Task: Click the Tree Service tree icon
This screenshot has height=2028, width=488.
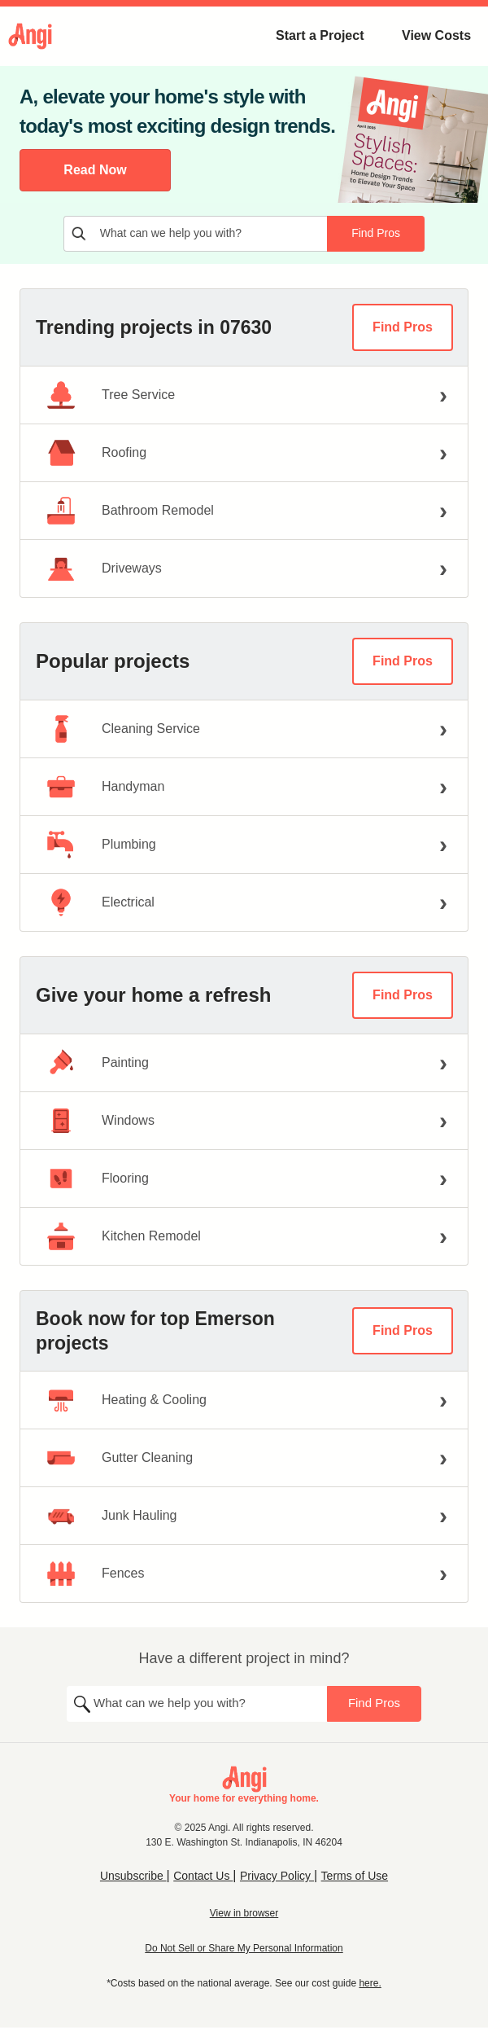Action: tap(61, 395)
